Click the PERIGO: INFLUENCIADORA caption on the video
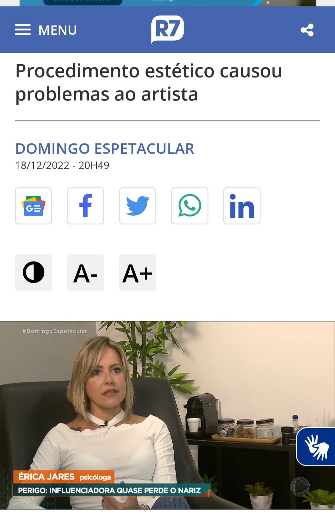Viewport: 335px width, 524px height. coord(109,491)
